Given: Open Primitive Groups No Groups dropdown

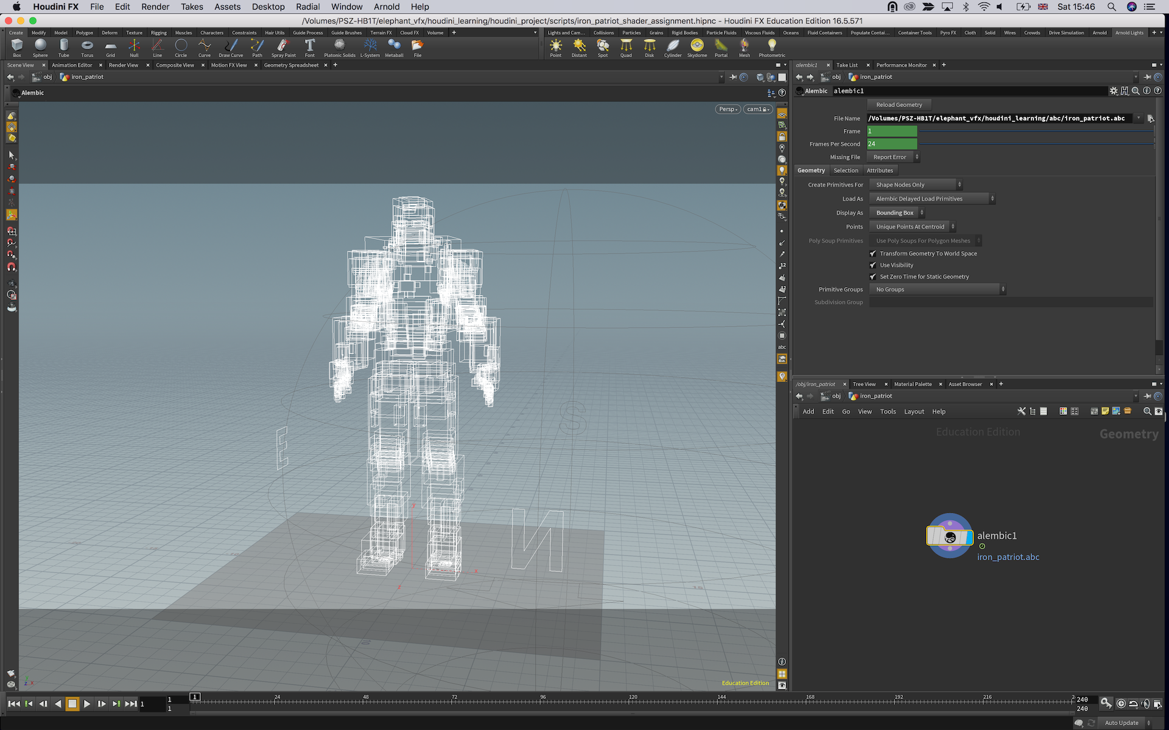Looking at the screenshot, I should click(937, 290).
